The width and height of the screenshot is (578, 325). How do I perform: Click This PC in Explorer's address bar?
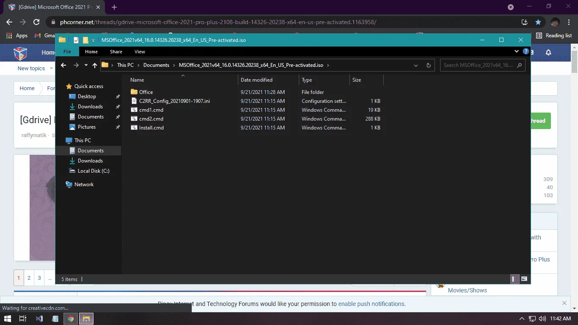click(125, 65)
